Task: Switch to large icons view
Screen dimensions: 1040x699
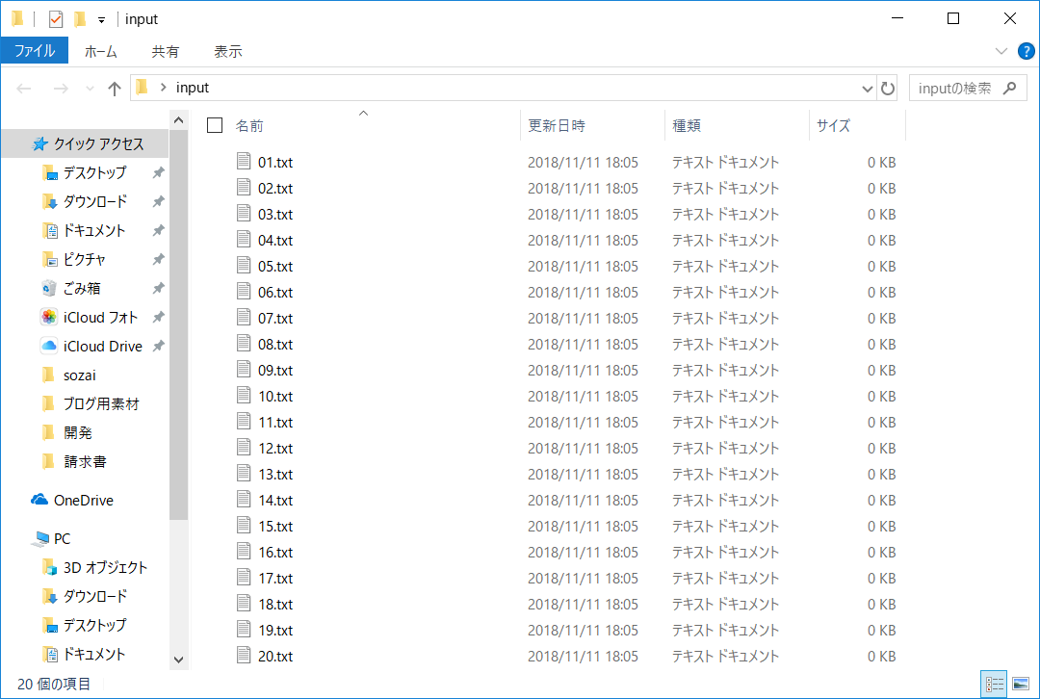Action: coord(1021,684)
